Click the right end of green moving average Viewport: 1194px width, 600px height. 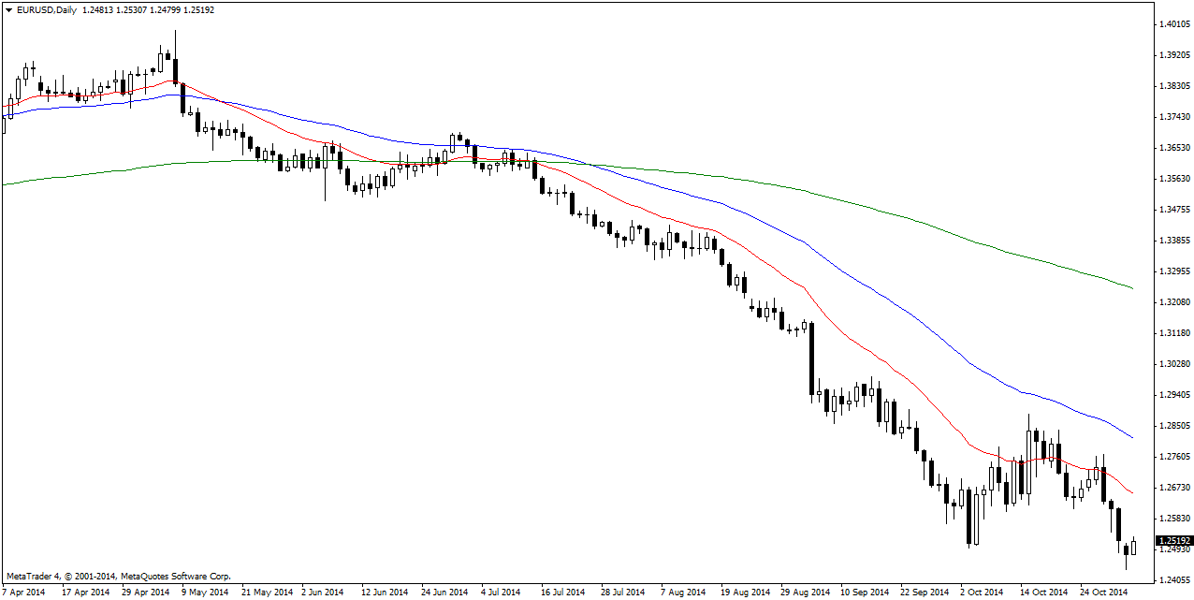pos(1131,287)
